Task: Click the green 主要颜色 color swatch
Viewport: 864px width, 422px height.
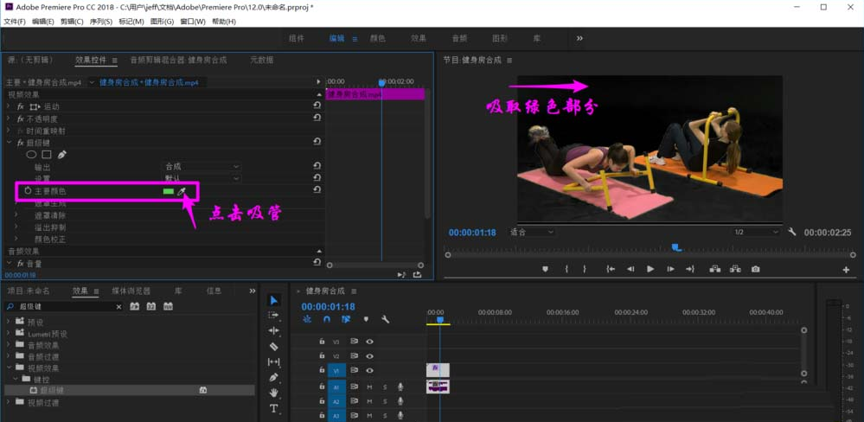Action: tap(168, 191)
